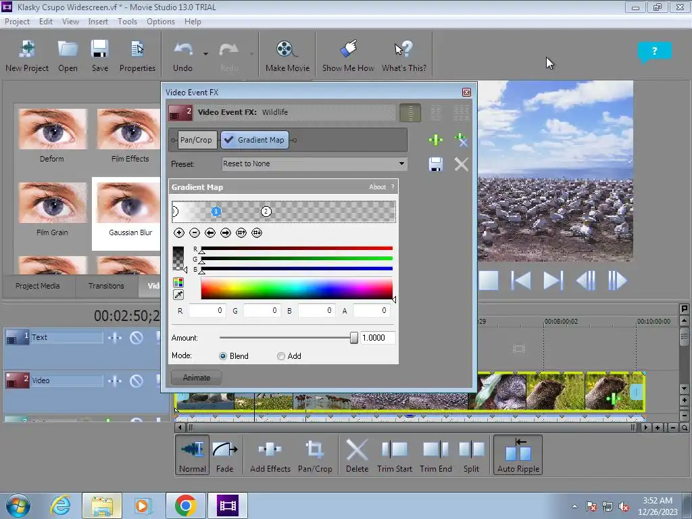Screen dimensions: 692x519
Task: Select the Add mode radio button
Action: click(281, 356)
